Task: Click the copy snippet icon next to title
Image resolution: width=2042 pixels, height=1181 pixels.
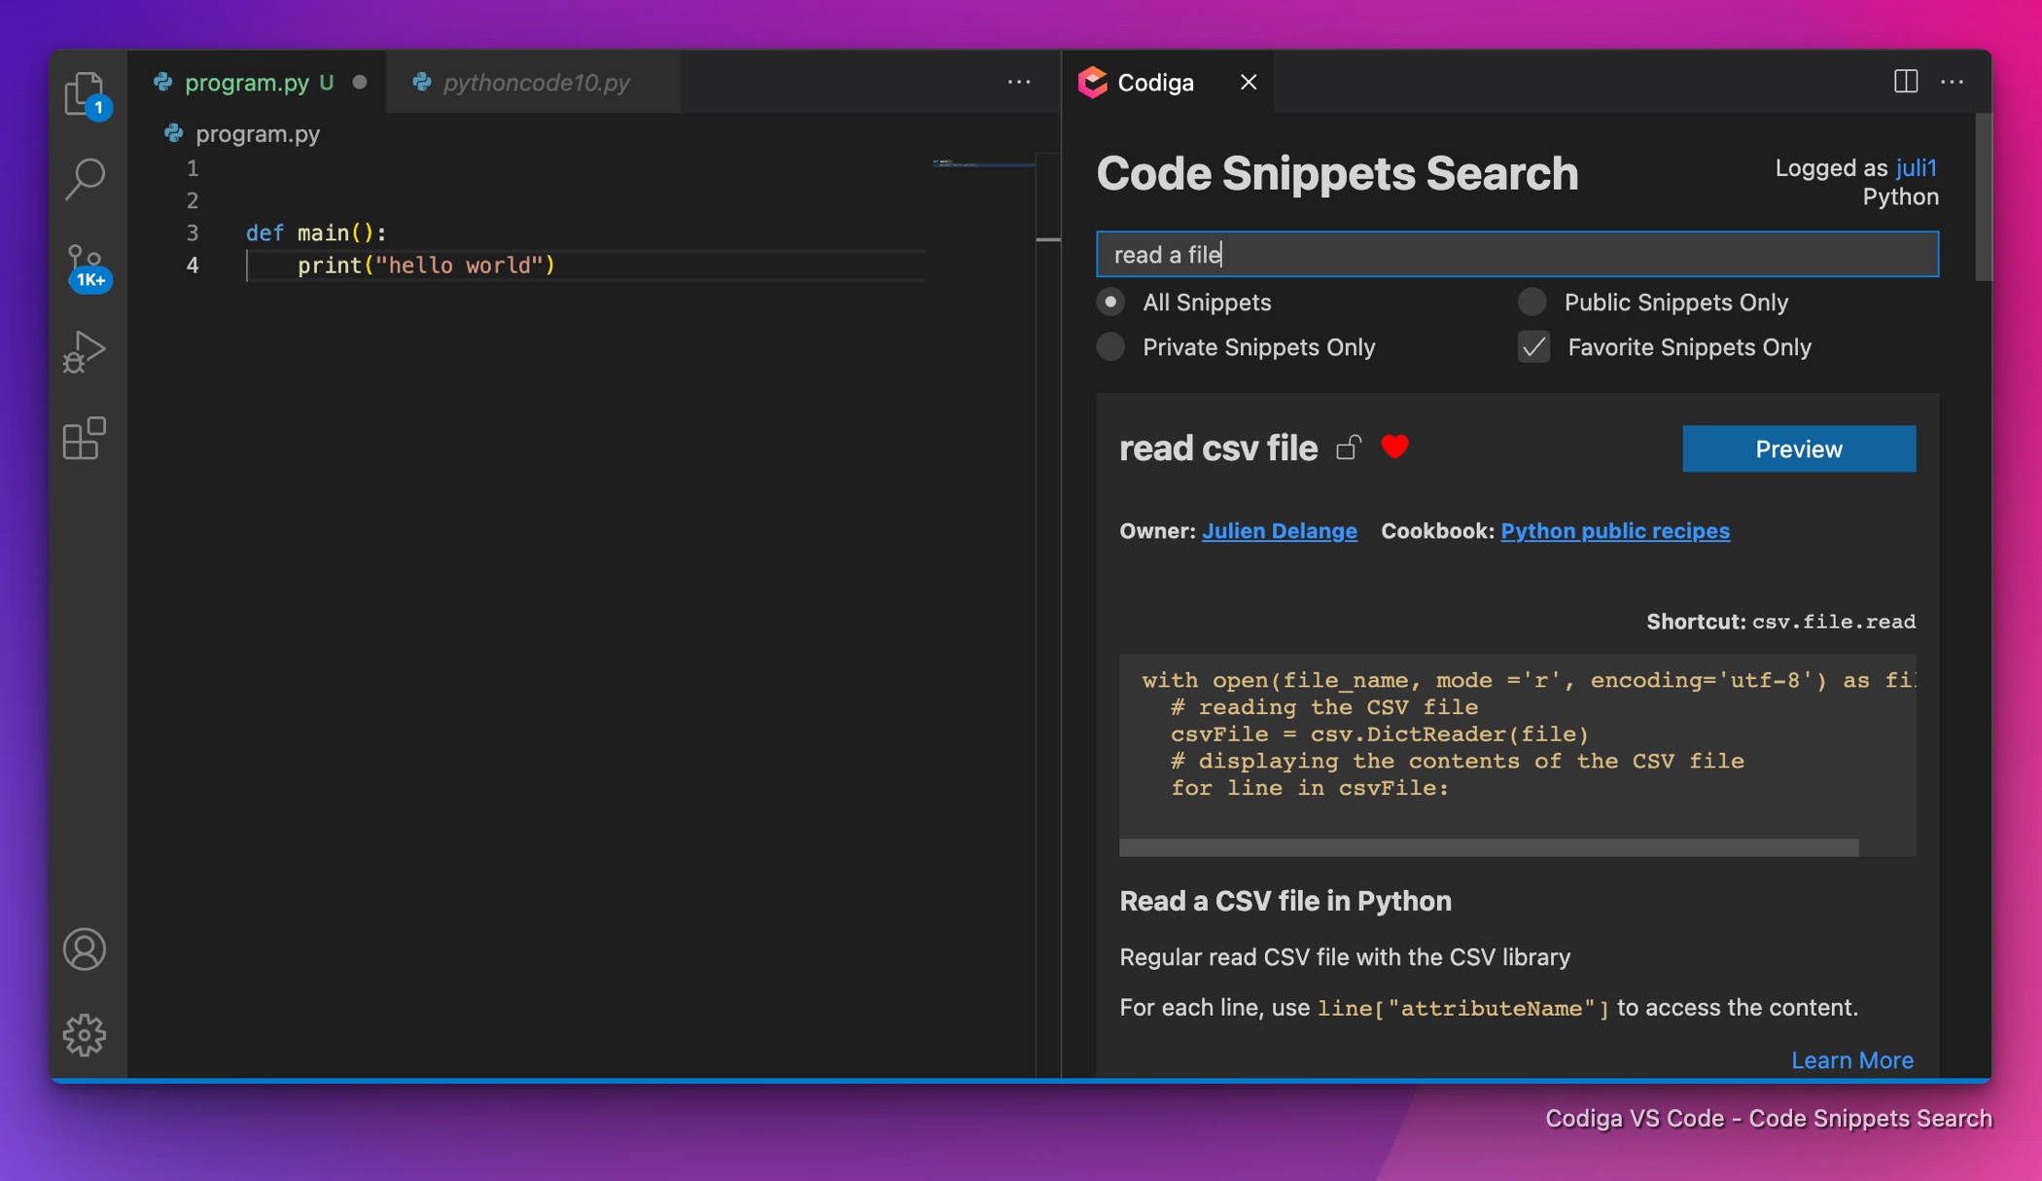Action: pos(1347,448)
